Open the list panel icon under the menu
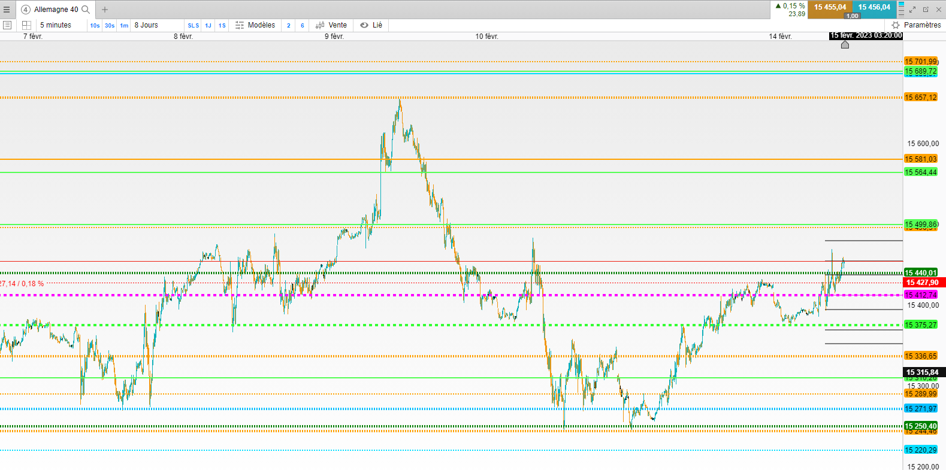Viewport: 946px width, 470px height. pyautogui.click(x=7, y=25)
